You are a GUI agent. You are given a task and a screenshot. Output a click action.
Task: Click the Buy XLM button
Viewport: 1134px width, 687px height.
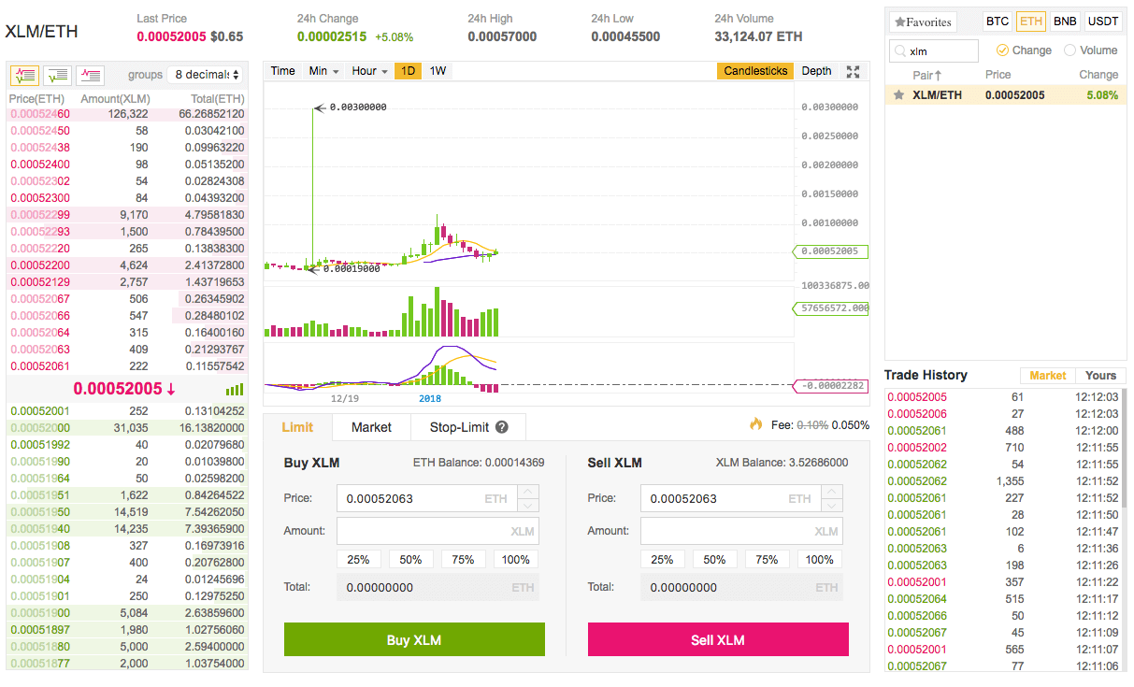point(414,639)
